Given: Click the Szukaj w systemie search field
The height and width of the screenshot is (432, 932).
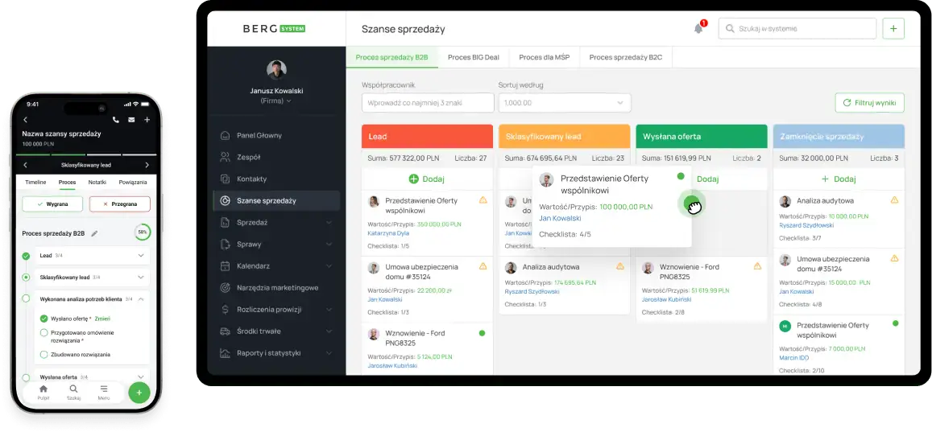Looking at the screenshot, I should click(797, 28).
